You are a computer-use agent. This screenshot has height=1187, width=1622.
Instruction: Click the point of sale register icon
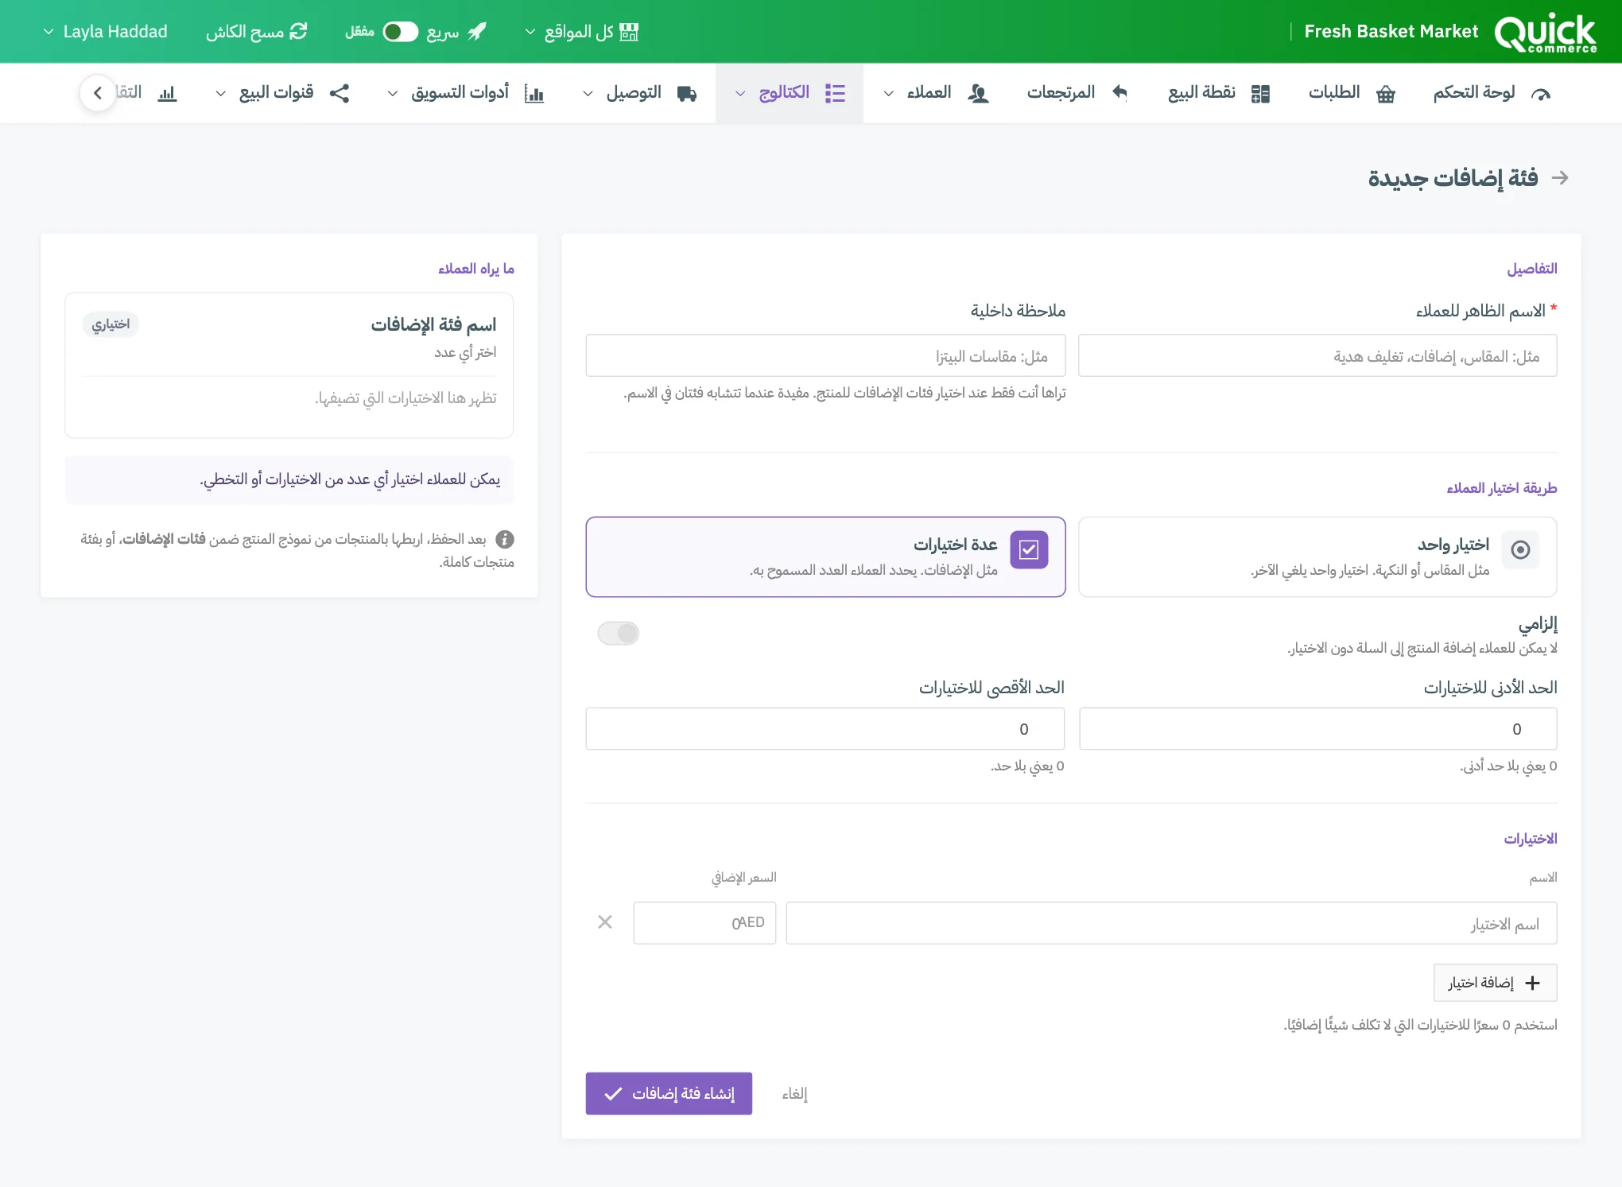pos(1260,94)
